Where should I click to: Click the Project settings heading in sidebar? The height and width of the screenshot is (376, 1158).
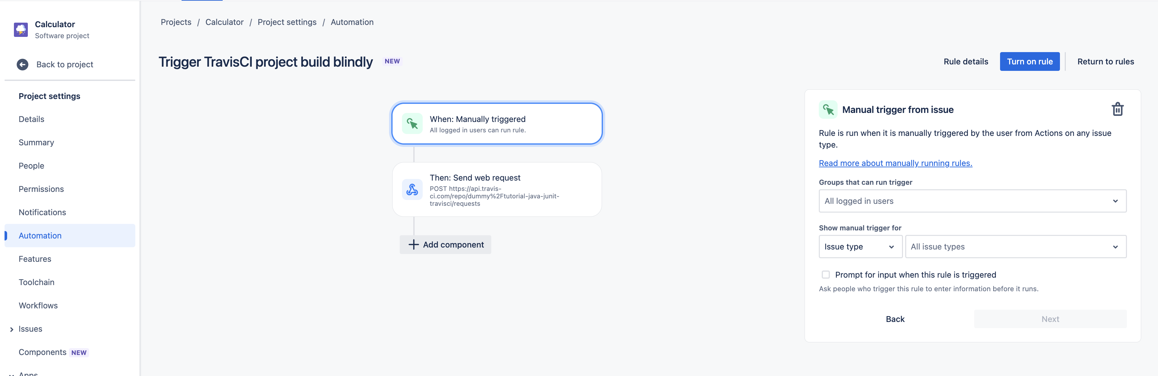pos(50,96)
